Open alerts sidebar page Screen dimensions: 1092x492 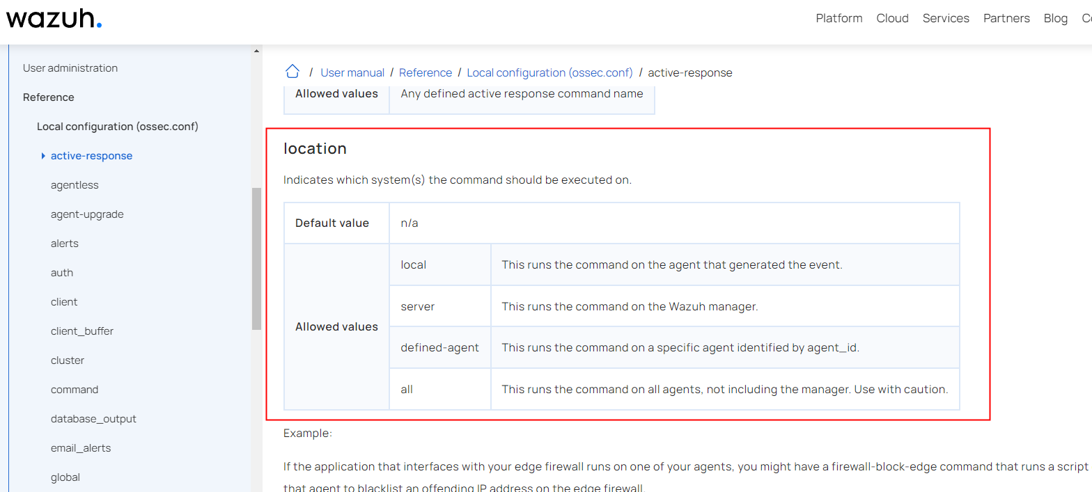coord(65,244)
